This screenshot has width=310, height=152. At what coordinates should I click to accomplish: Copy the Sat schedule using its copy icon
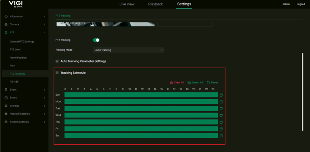221,135
